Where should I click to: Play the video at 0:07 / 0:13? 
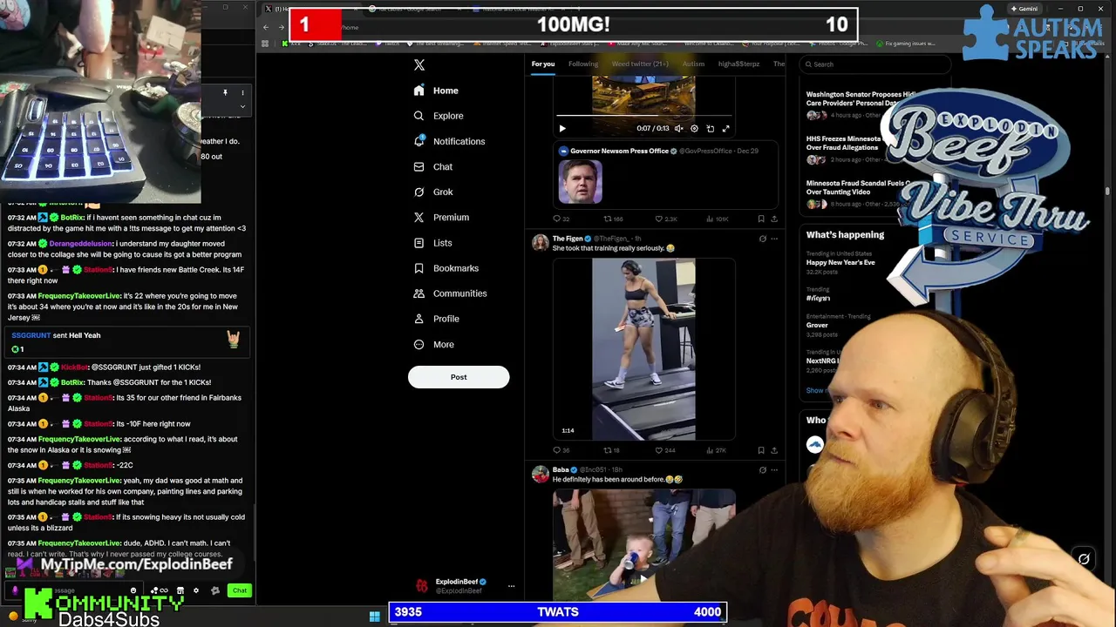(x=562, y=128)
